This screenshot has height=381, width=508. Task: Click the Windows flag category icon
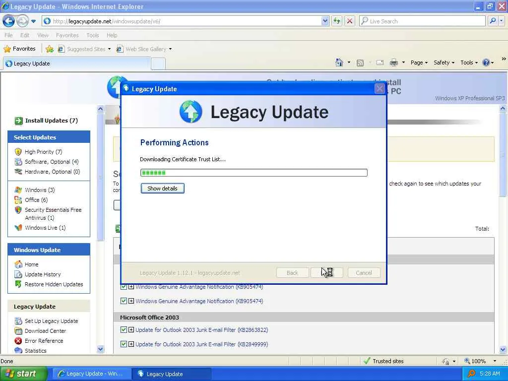coord(18,190)
